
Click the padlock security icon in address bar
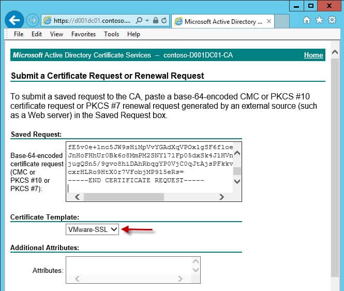point(156,21)
